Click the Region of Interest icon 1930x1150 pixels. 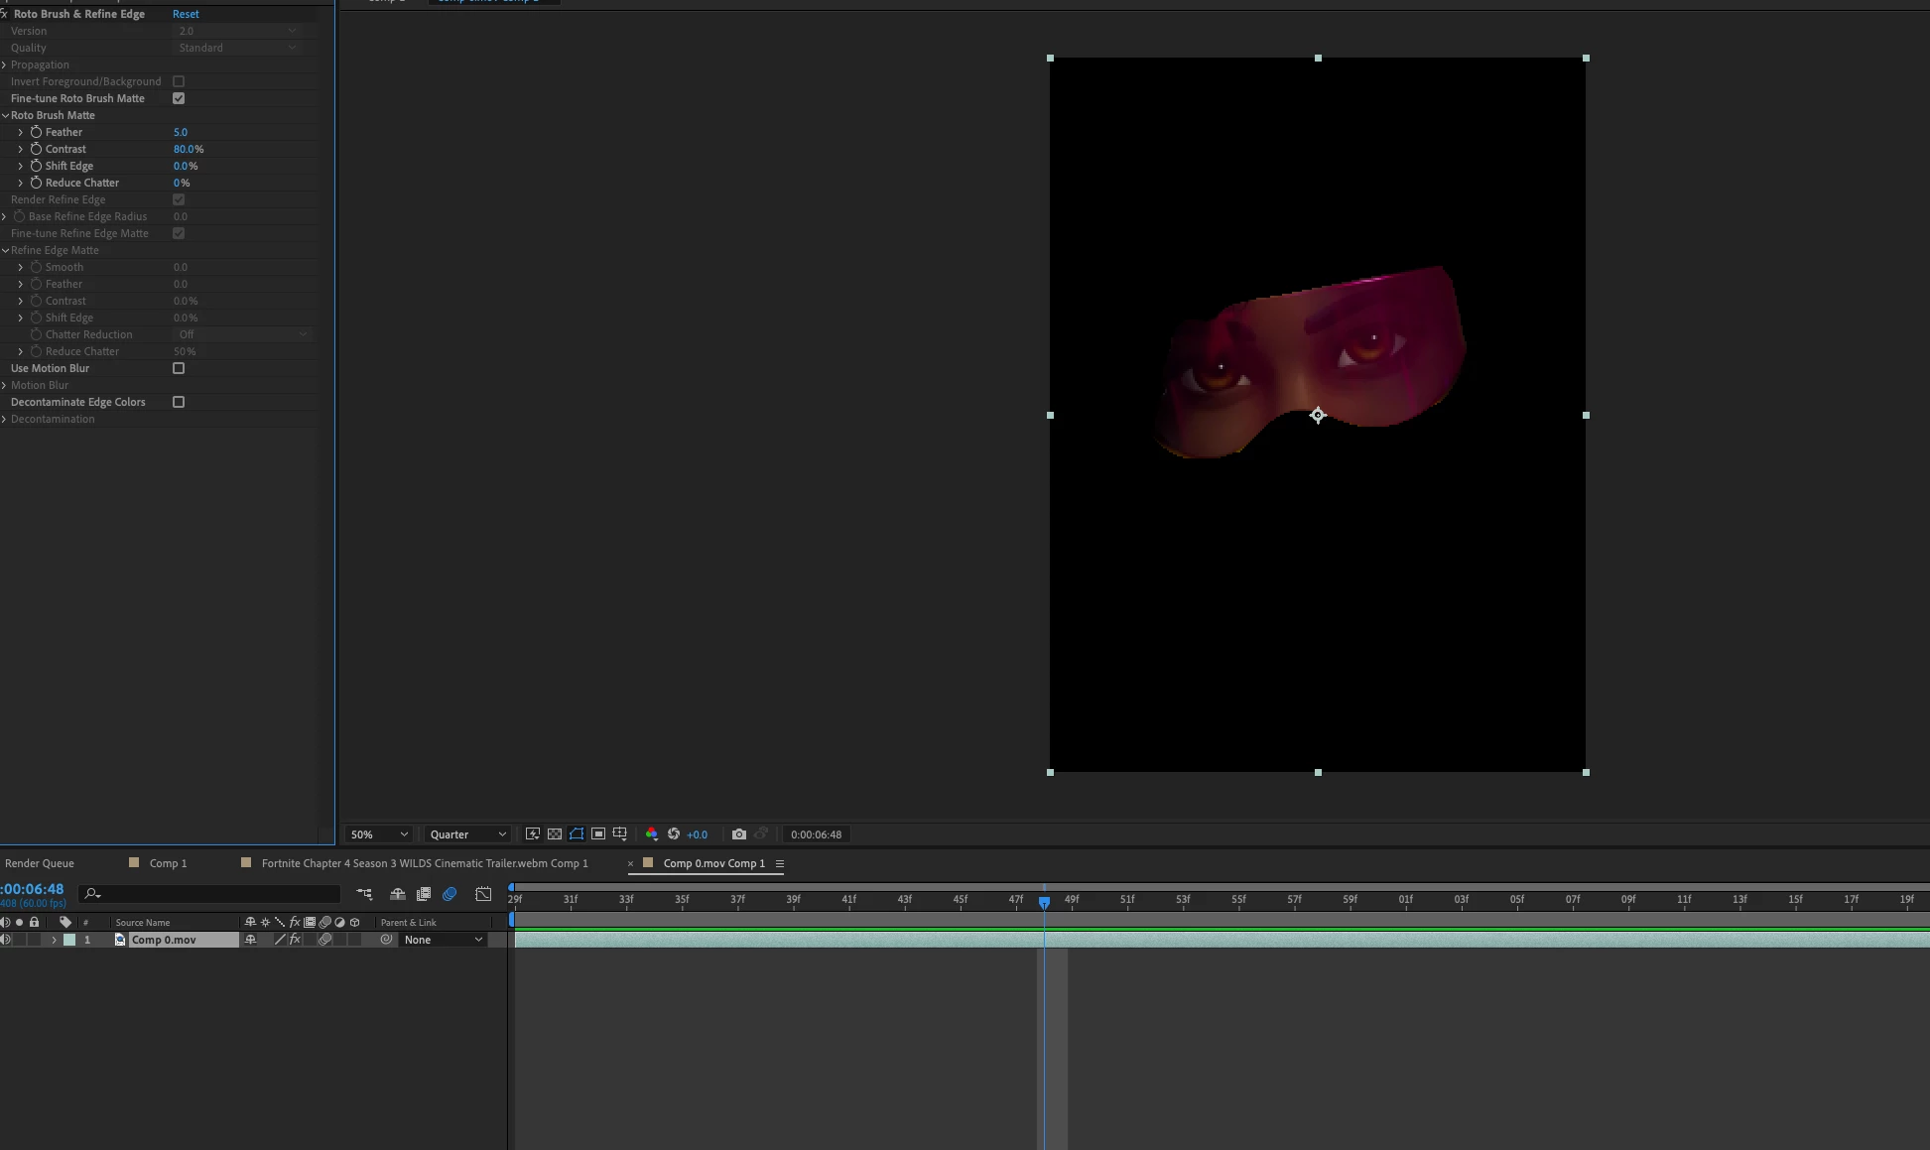598,834
